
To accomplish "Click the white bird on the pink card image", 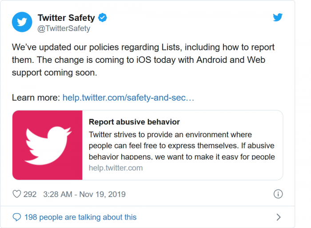I will point(48,145).
